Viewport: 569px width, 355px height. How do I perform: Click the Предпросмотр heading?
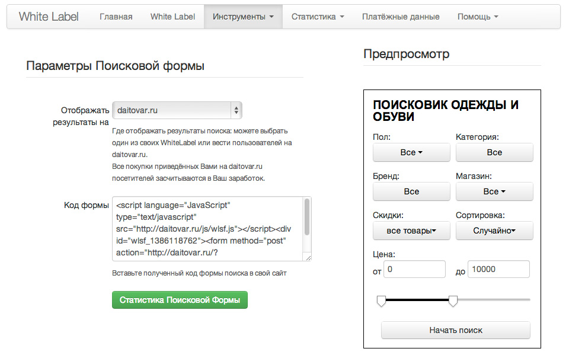(x=407, y=54)
